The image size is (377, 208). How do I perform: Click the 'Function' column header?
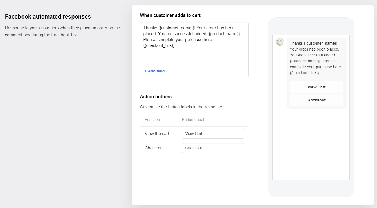tap(152, 120)
